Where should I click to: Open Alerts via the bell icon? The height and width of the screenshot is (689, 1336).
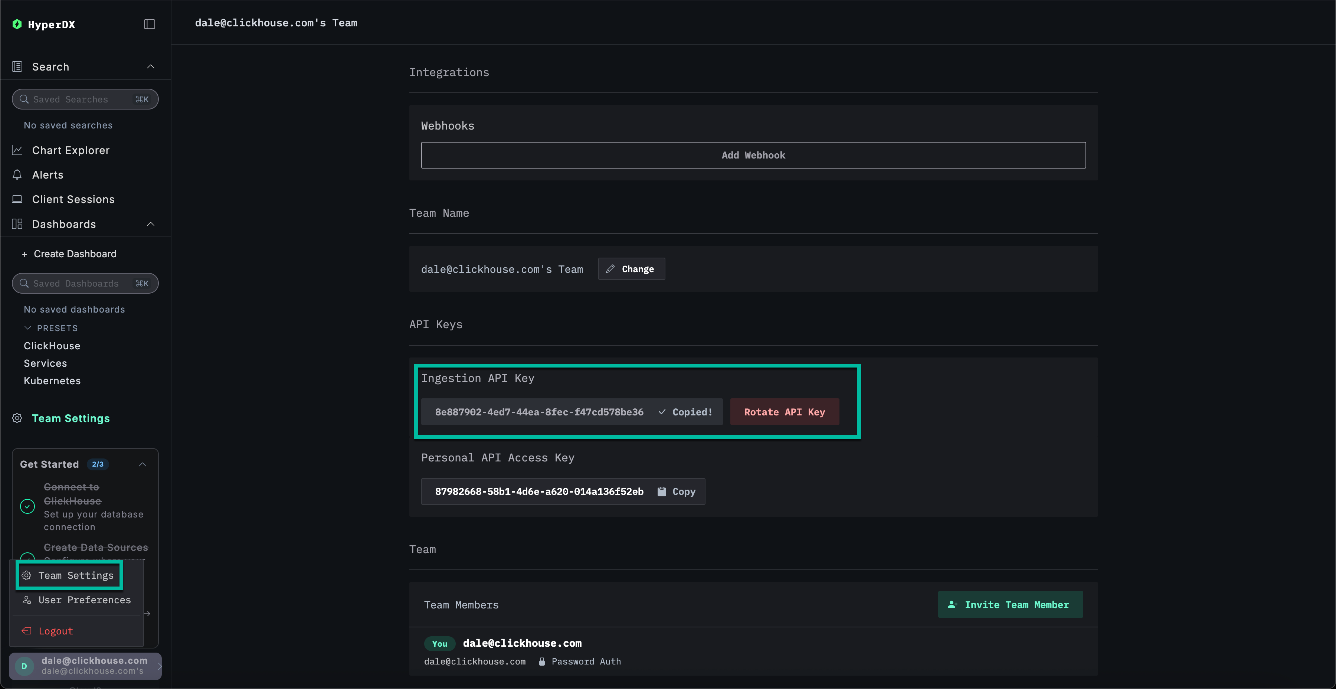(x=17, y=175)
